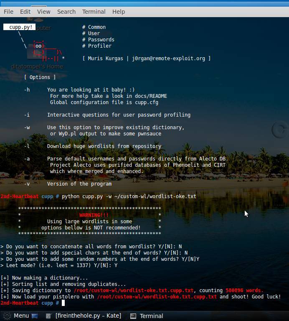Screen dimensions: 289x321
Task: Click the '# Profiler' banner line
Action: (x=97, y=46)
